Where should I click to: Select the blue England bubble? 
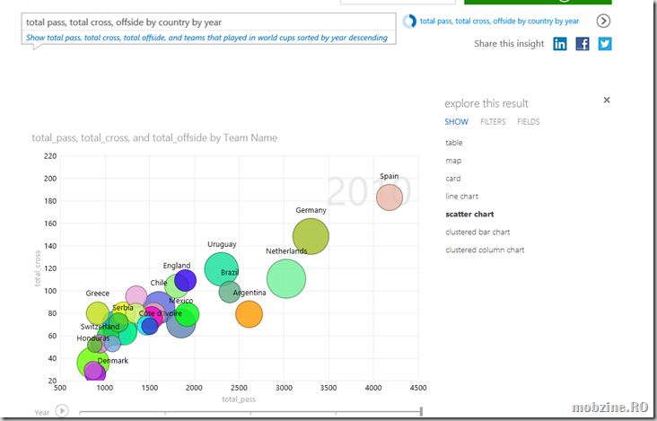pyautogui.click(x=185, y=280)
